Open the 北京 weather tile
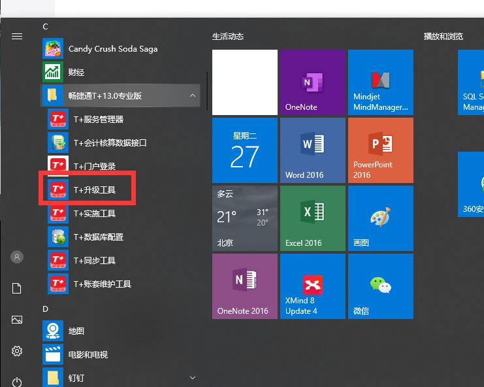484x387 pixels. coord(245,218)
